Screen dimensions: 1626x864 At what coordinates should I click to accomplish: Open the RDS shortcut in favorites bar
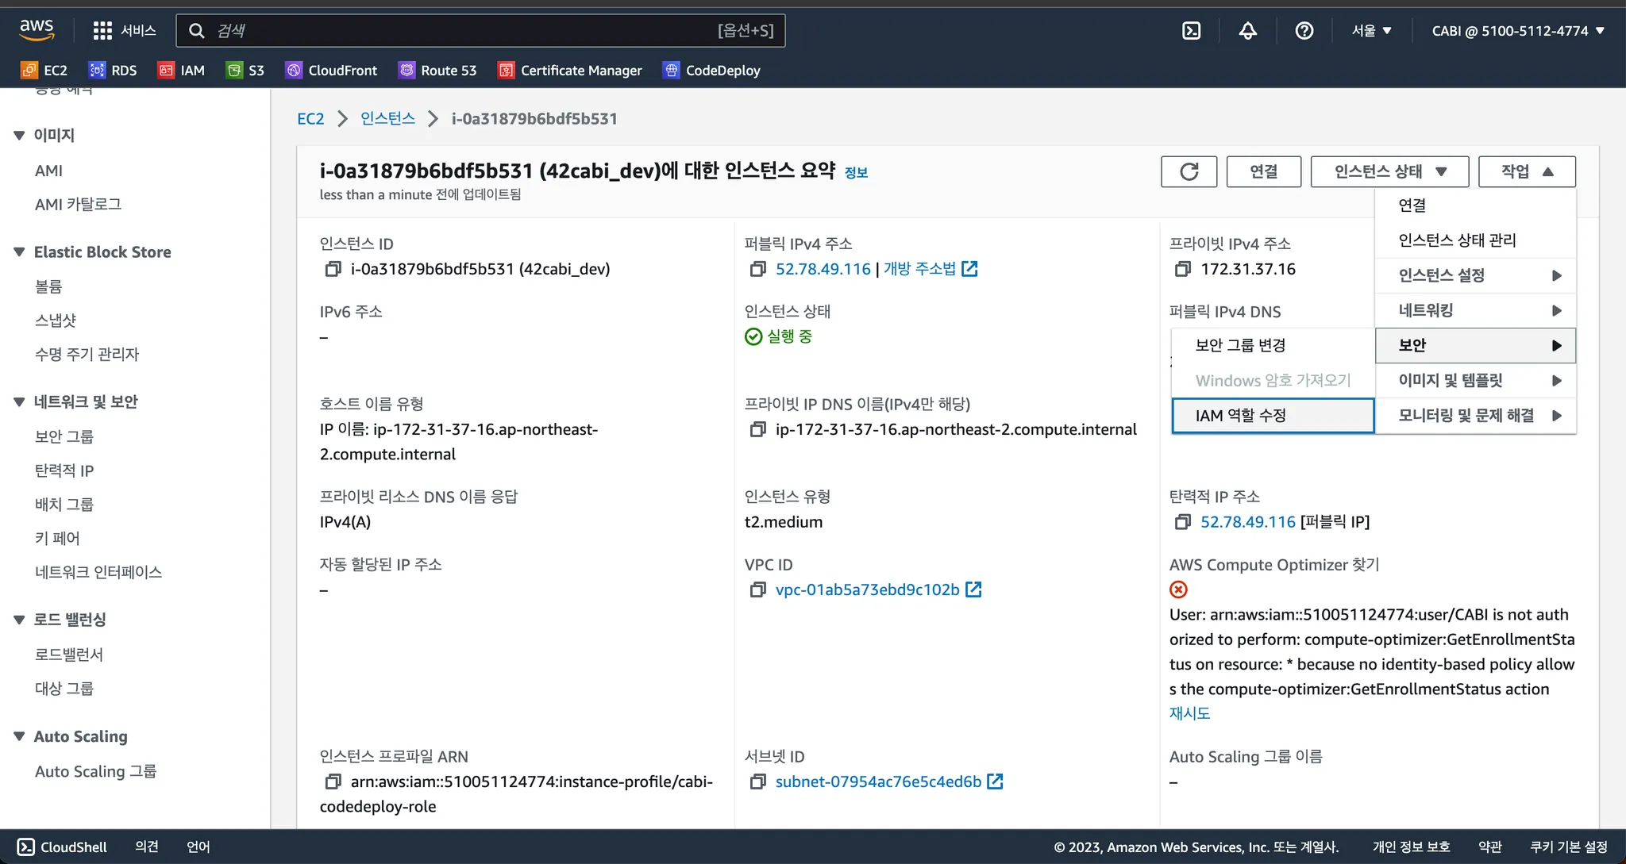point(113,71)
